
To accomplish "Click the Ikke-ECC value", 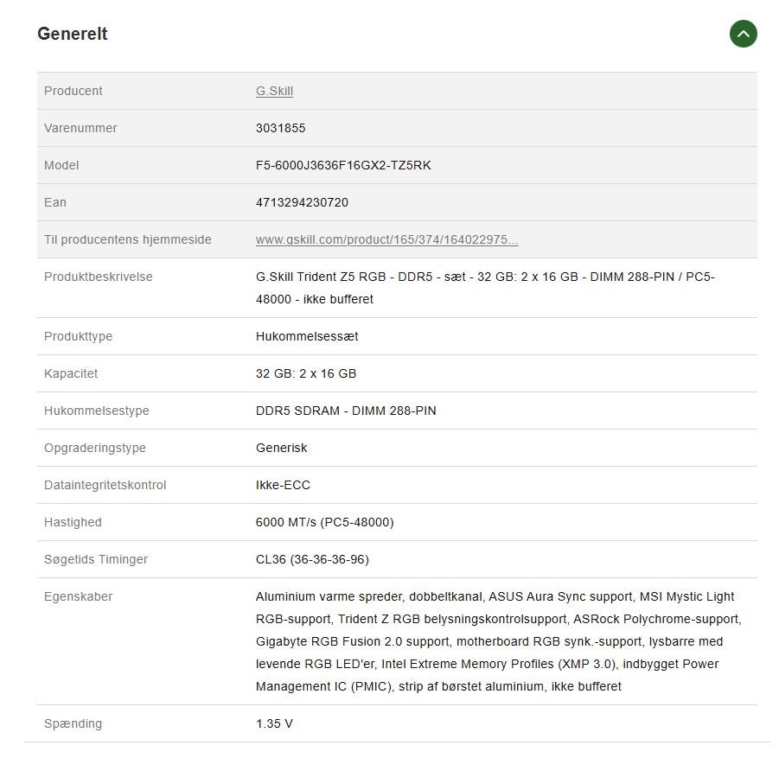I will coord(283,485).
